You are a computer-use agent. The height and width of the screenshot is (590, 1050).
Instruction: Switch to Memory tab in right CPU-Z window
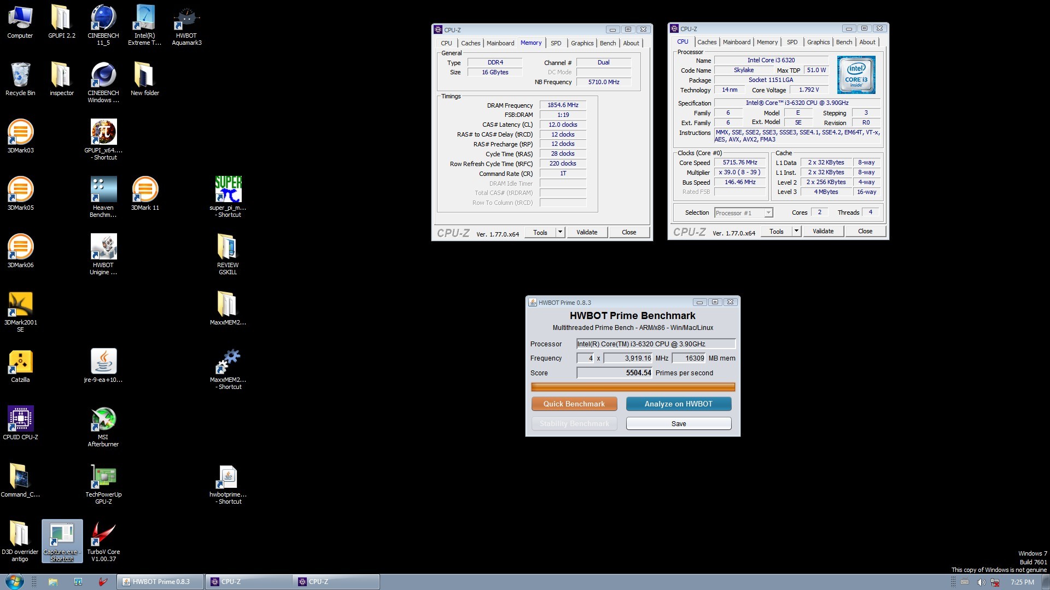767,42
